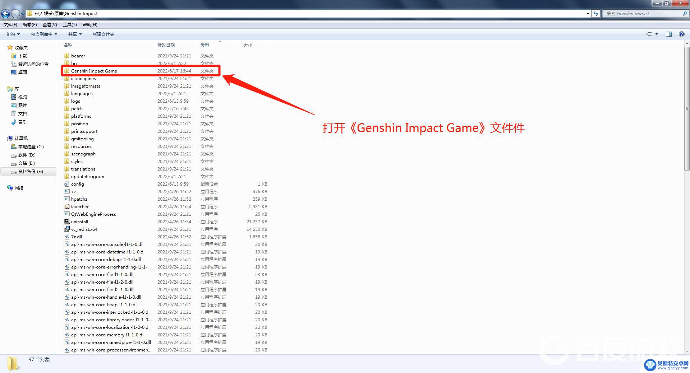Screen dimensions: 690x373
Task: Click the Back navigation arrow
Action: [6, 14]
